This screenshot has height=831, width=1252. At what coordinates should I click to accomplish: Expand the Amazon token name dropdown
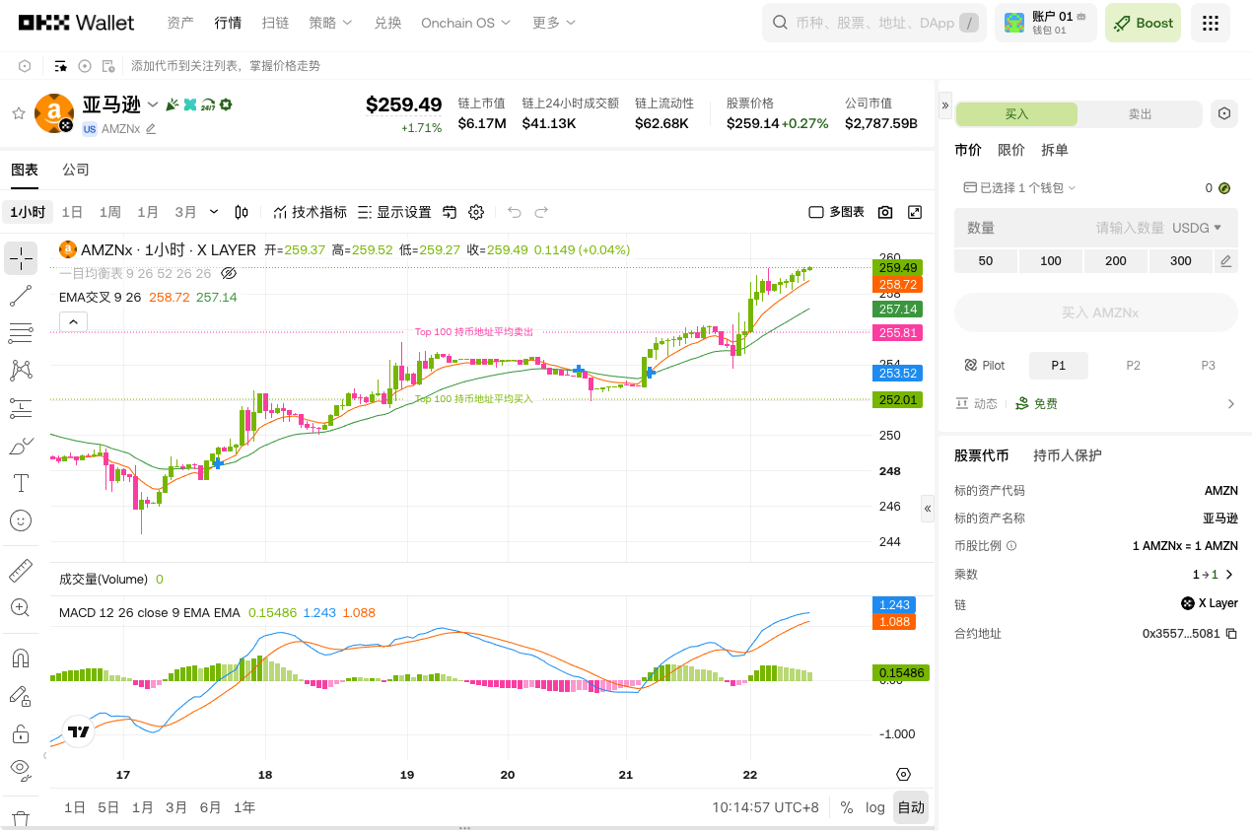pos(153,104)
